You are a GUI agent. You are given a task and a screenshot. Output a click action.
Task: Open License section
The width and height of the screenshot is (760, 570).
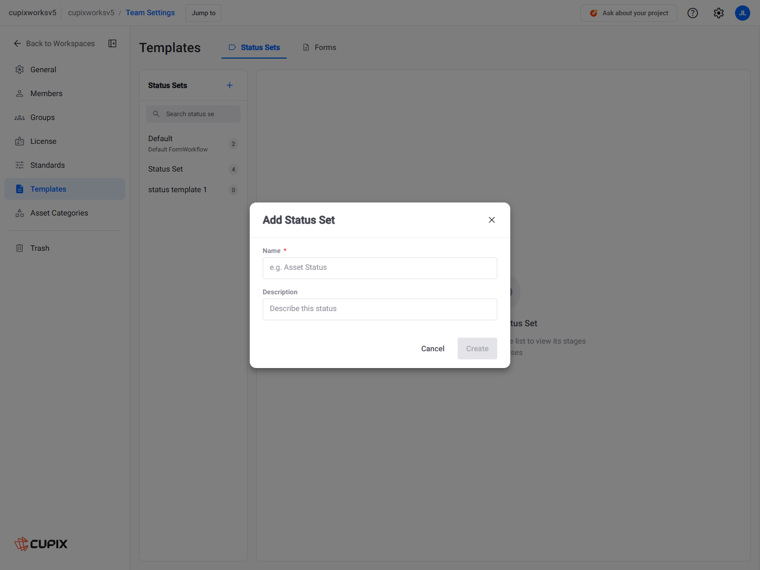point(65,141)
